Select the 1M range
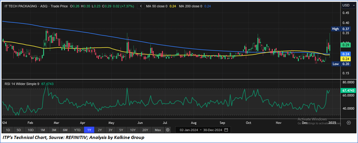The width and height of the screenshot is (358, 143). coord(43,130)
